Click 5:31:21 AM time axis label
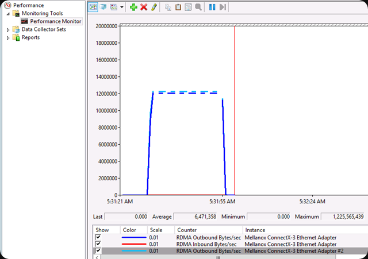 (x=120, y=202)
